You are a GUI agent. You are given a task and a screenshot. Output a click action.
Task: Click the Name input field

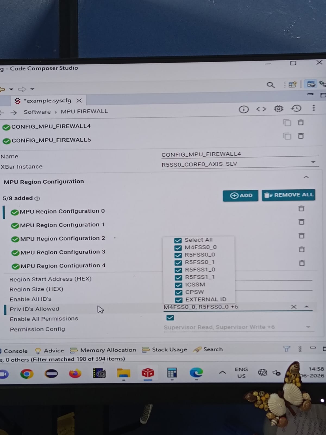point(240,154)
